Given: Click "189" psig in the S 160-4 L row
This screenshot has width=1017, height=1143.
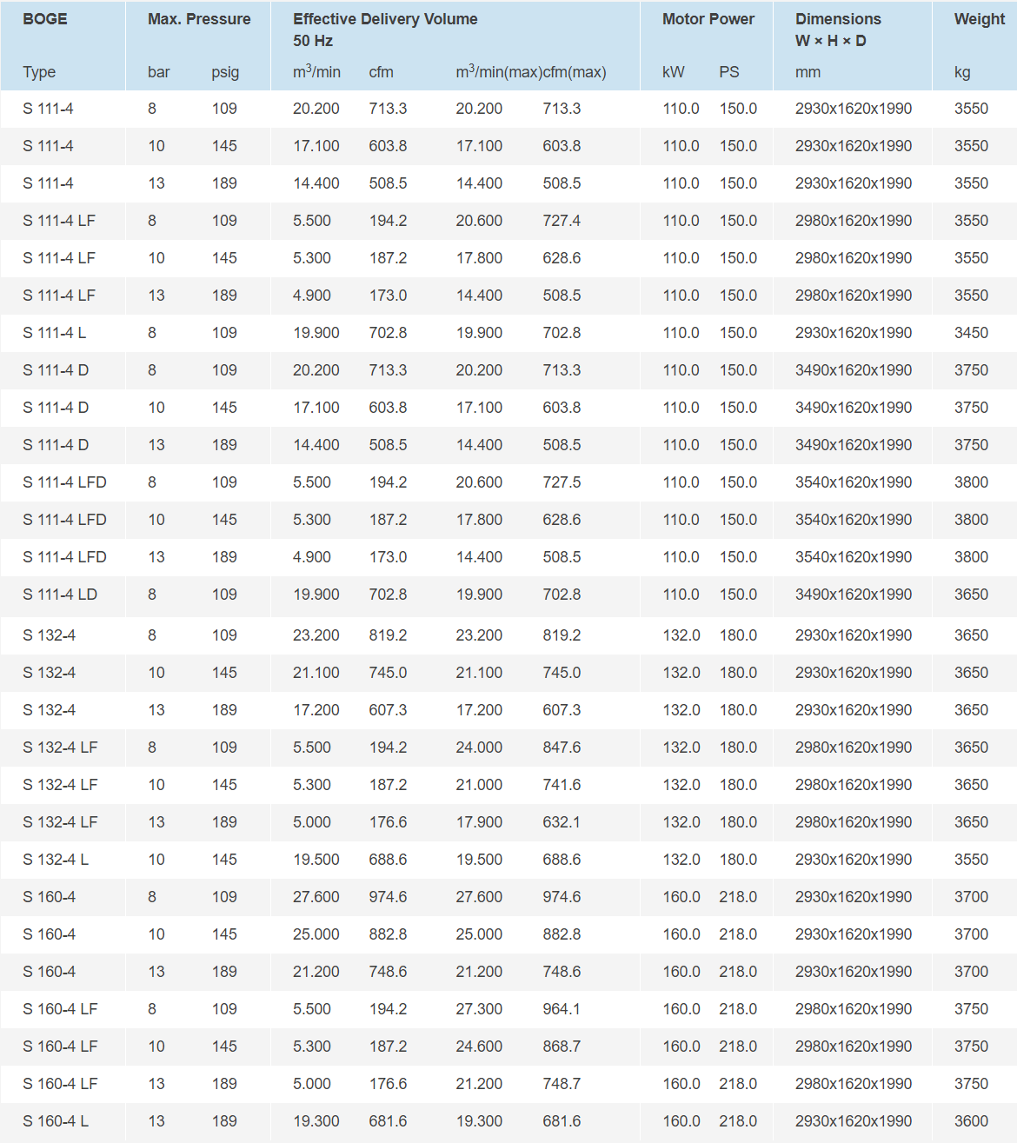Looking at the screenshot, I should pos(224,1121).
